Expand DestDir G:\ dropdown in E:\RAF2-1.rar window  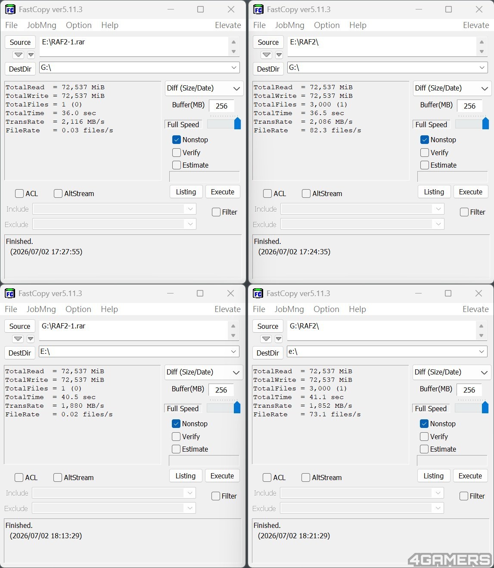[x=234, y=68]
